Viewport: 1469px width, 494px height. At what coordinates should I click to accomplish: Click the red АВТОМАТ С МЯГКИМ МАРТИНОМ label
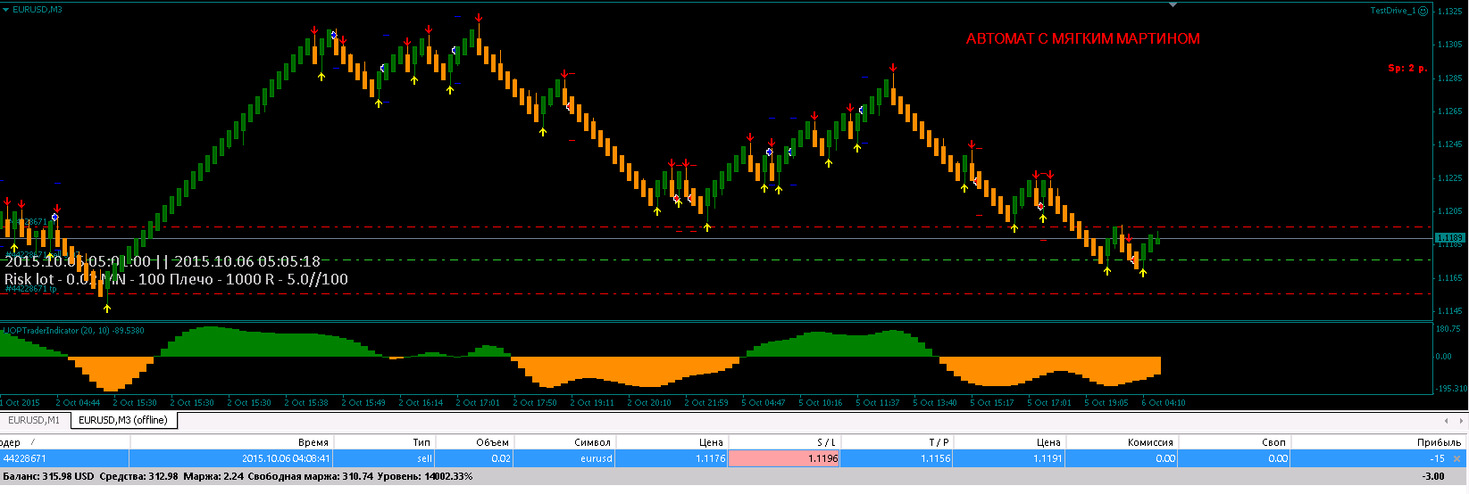[x=1083, y=38]
